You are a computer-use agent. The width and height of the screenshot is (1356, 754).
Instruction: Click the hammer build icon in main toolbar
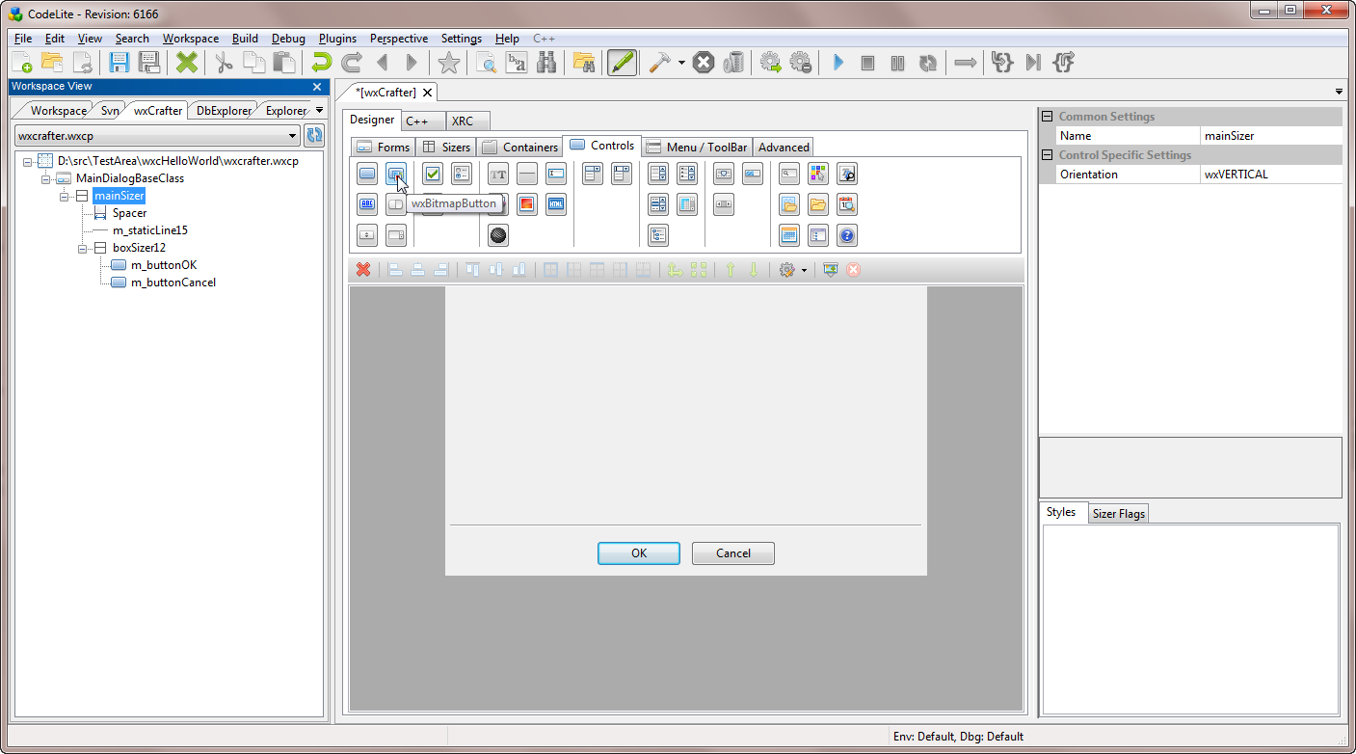(x=659, y=64)
